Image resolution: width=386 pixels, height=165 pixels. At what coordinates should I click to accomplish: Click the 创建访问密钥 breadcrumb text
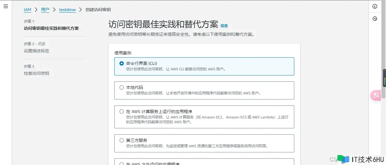pos(98,10)
